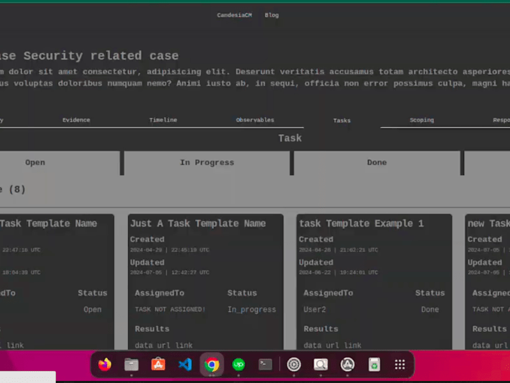
Task: Open the Blog link in header
Action: [272, 15]
